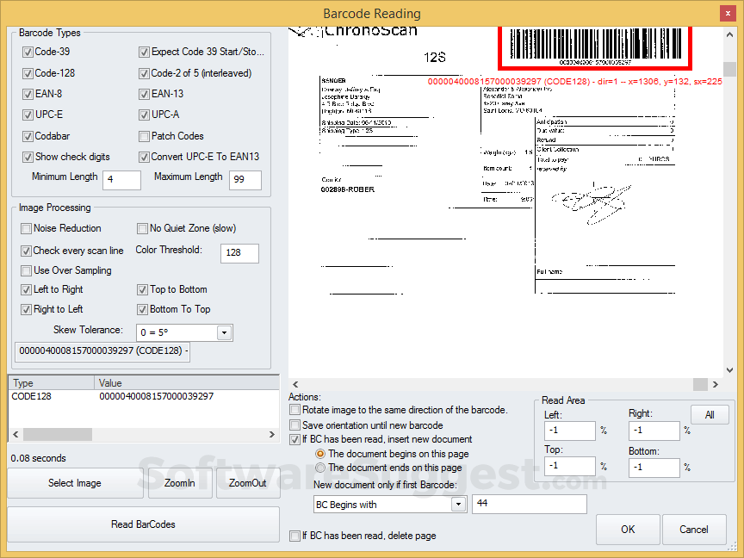
Task: Click the Read Area Left field
Action: 570,431
